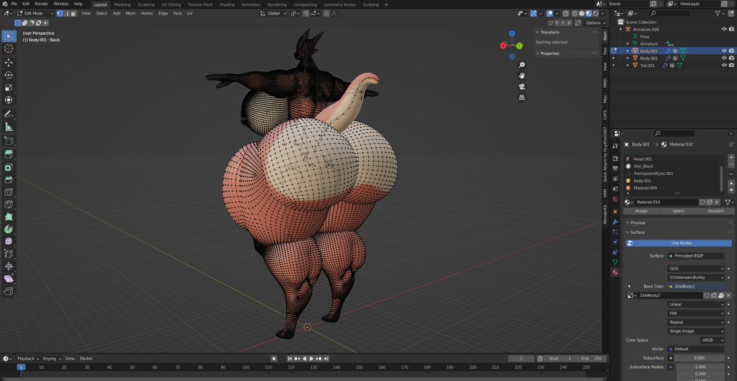Activate the Loop Cut tool

coord(9,192)
